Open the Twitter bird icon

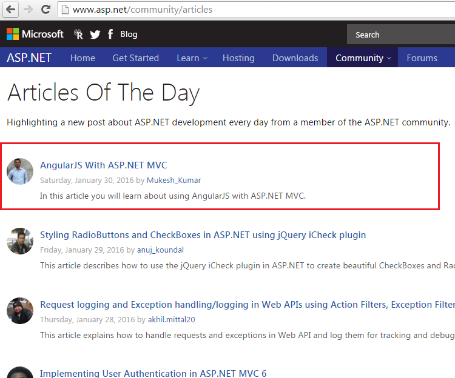pyautogui.click(x=95, y=35)
